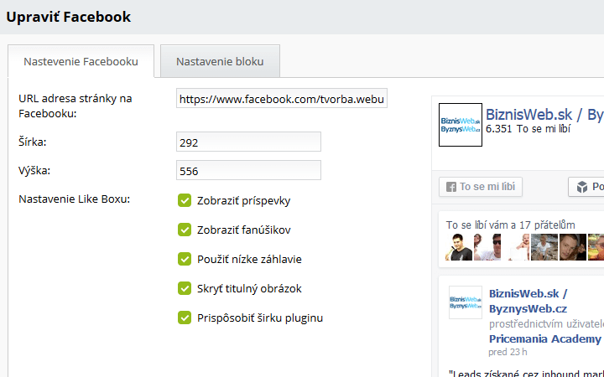The image size is (604, 377).
Task: Click the bearded man friend avatar
Action: (x=573, y=247)
